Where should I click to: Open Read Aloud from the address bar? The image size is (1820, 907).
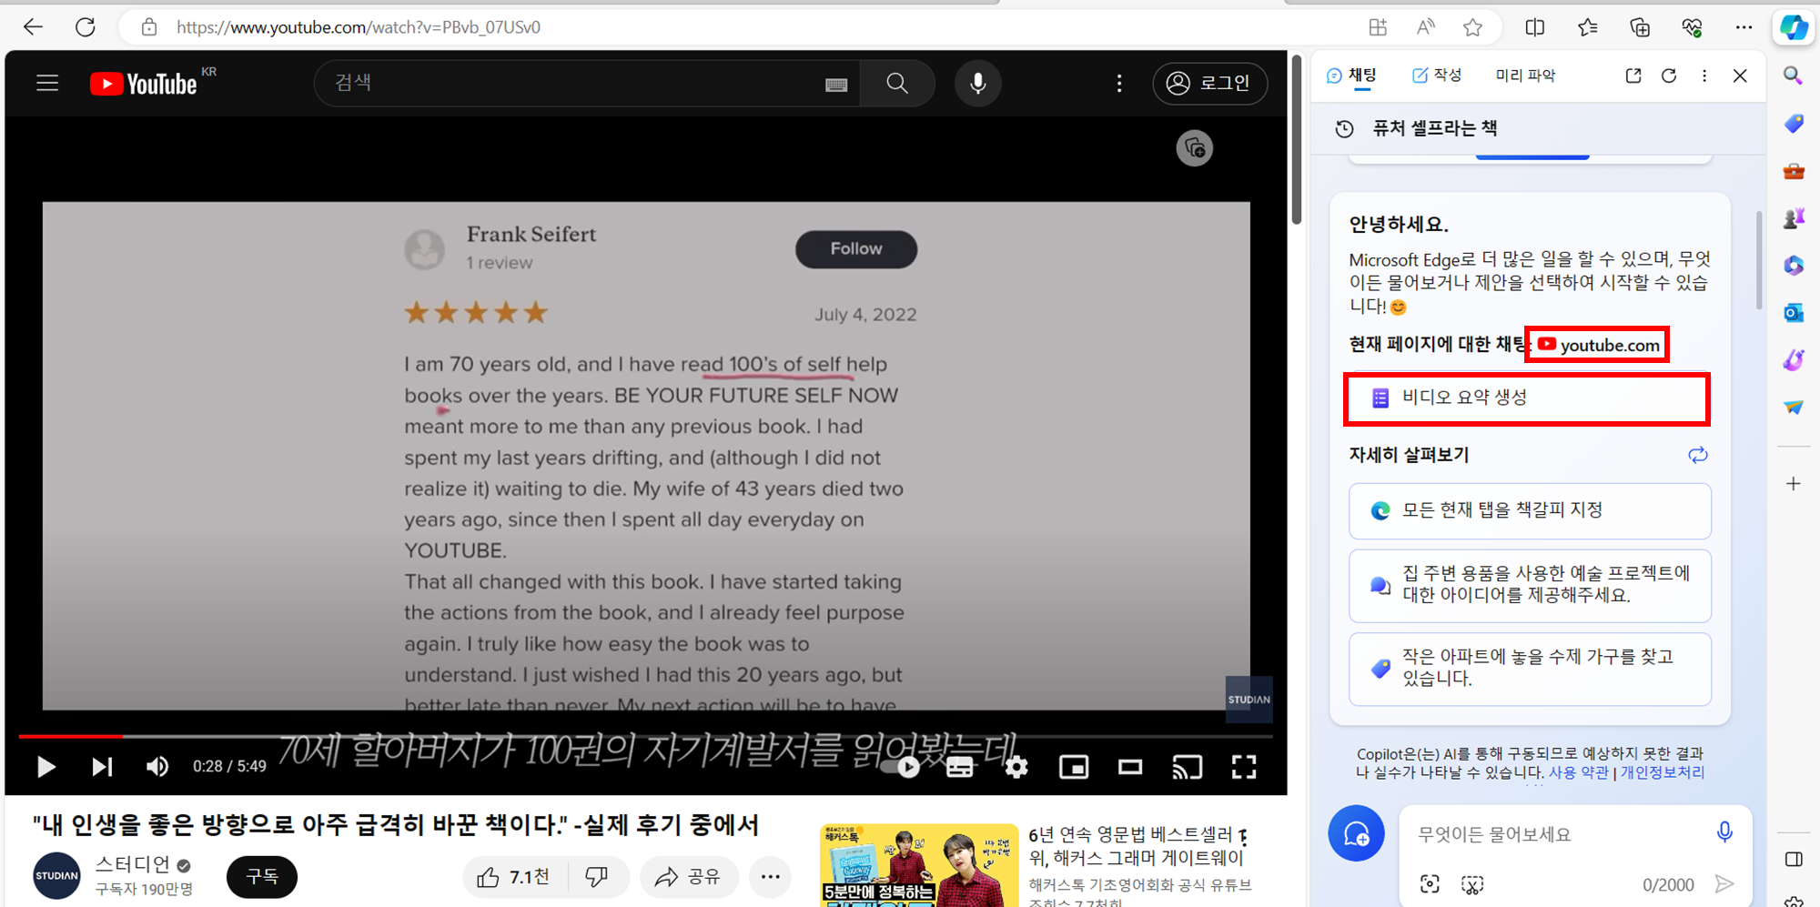coord(1425,27)
